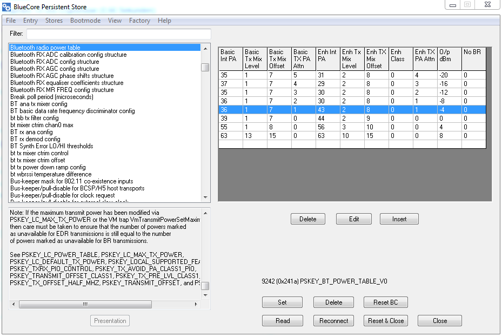Open the Stores menu
Viewport: 502px width, 336px height.
pos(54,21)
